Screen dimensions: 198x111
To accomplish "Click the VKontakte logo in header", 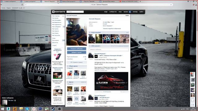I will [x=58, y=12].
